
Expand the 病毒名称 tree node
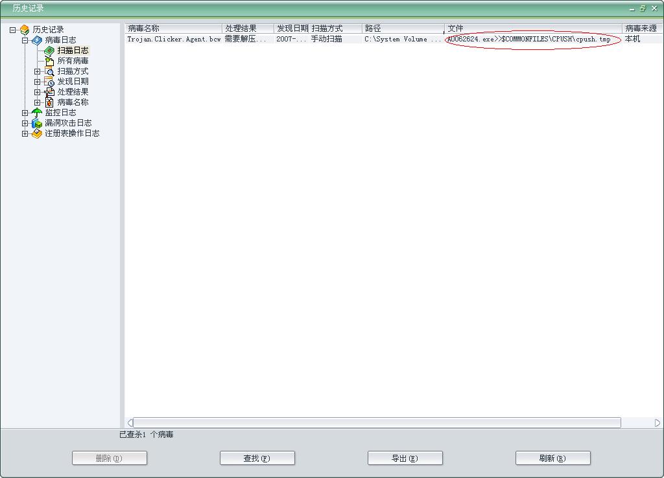[x=37, y=102]
